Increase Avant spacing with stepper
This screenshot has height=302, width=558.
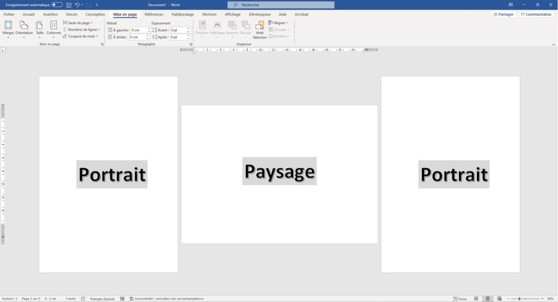click(x=189, y=29)
